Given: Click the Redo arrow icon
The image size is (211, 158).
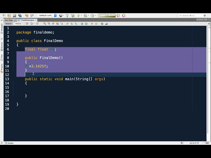Looking at the screenshot, I should pos(32,15).
